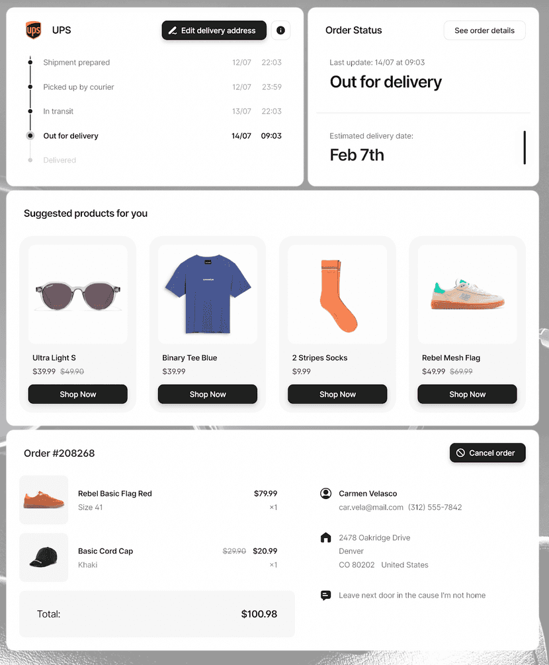Shop Now for Binary Tee Blue

(x=208, y=395)
